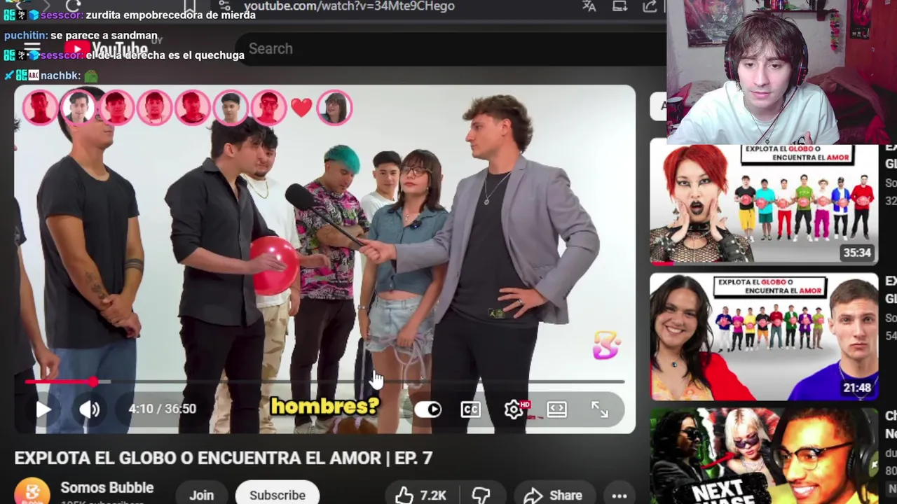Share the video
897x504 pixels.
tap(554, 495)
